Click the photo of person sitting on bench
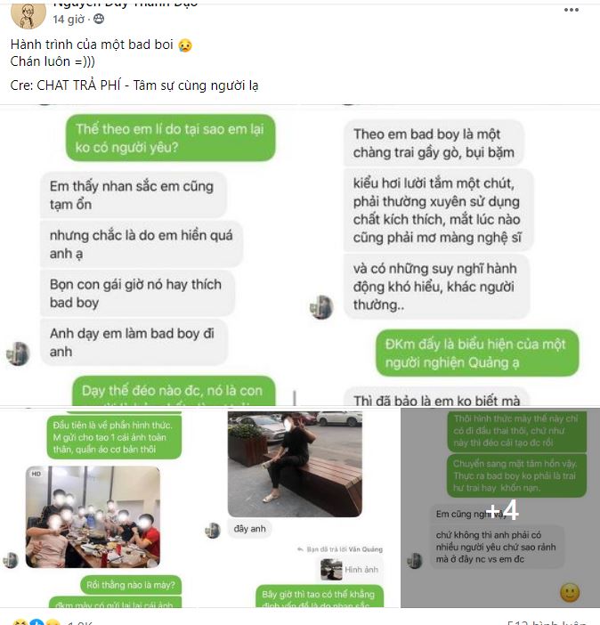The width and height of the screenshot is (600, 625). 295,464
